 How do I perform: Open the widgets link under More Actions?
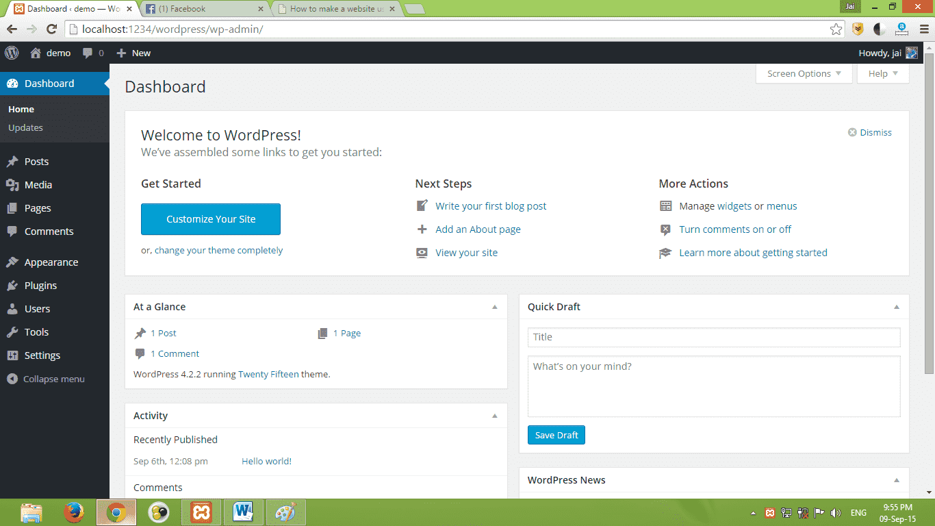pos(734,206)
